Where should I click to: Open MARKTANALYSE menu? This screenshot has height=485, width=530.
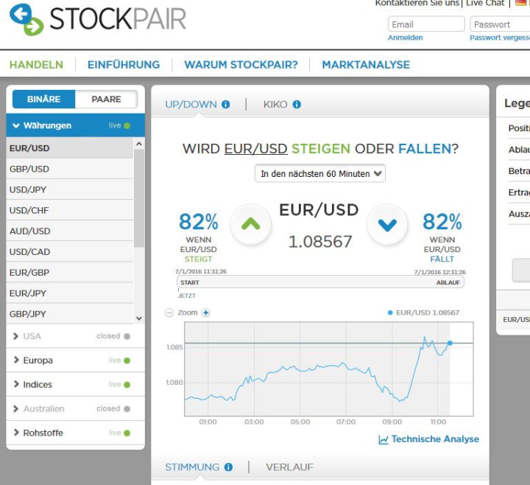click(x=366, y=65)
